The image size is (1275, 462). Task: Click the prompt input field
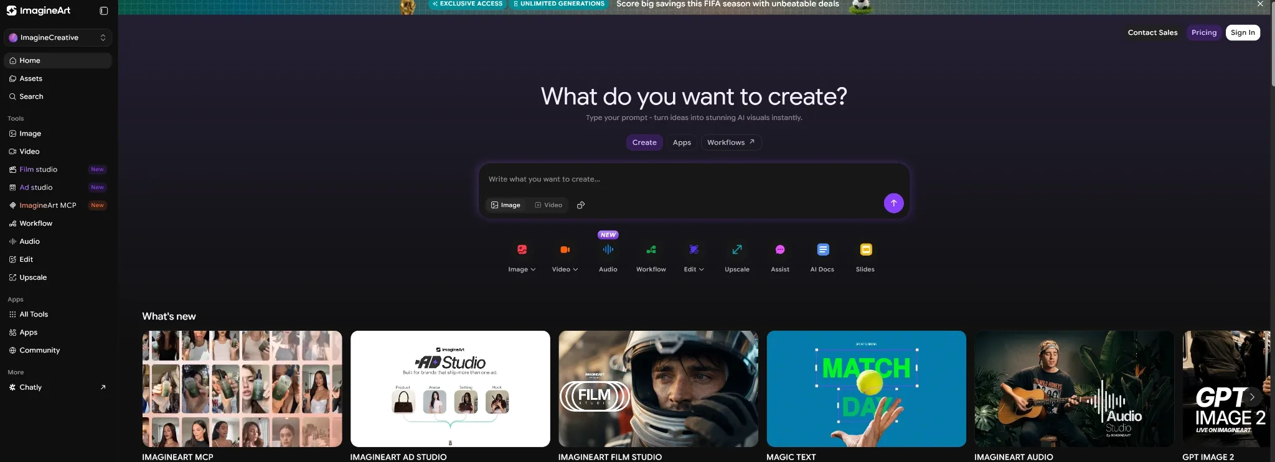click(694, 179)
